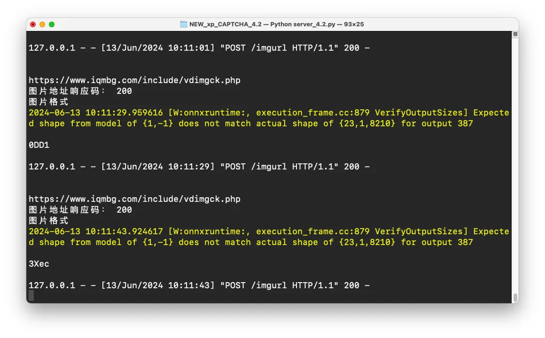Click the onnxruntime warning timestamped 10:11:29.959616
This screenshot has height=338, width=545.
(268, 118)
